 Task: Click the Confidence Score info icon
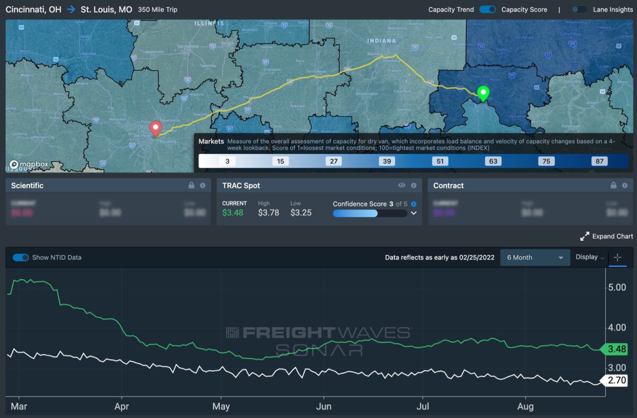[414, 204]
